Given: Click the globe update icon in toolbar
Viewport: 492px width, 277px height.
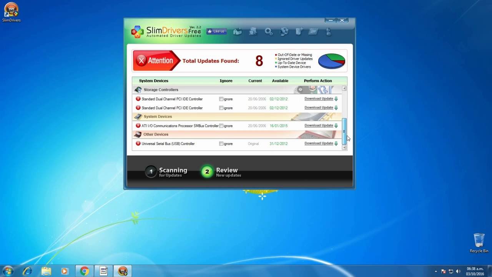Looking at the screenshot, I should (284, 32).
